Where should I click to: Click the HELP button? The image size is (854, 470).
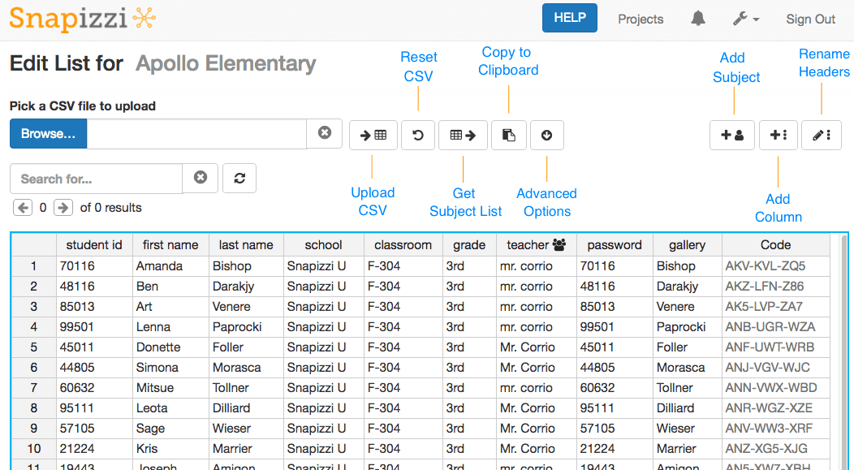pos(569,16)
